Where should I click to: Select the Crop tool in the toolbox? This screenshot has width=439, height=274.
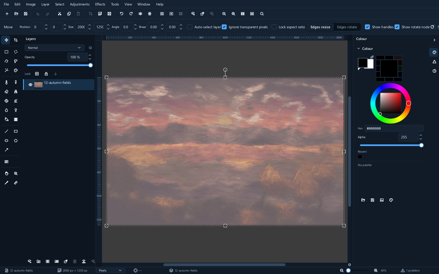pos(16,40)
